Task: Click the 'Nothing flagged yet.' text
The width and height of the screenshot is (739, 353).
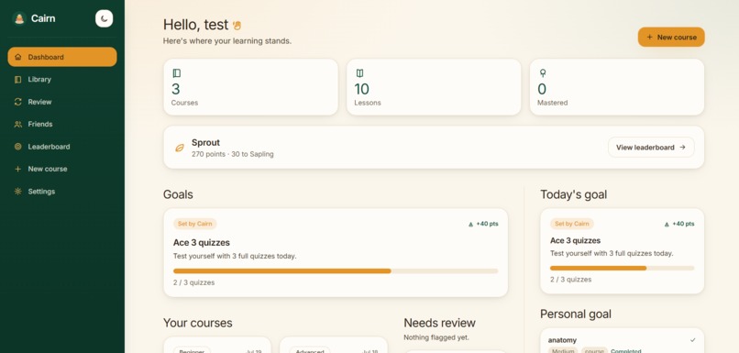Action: (x=436, y=337)
